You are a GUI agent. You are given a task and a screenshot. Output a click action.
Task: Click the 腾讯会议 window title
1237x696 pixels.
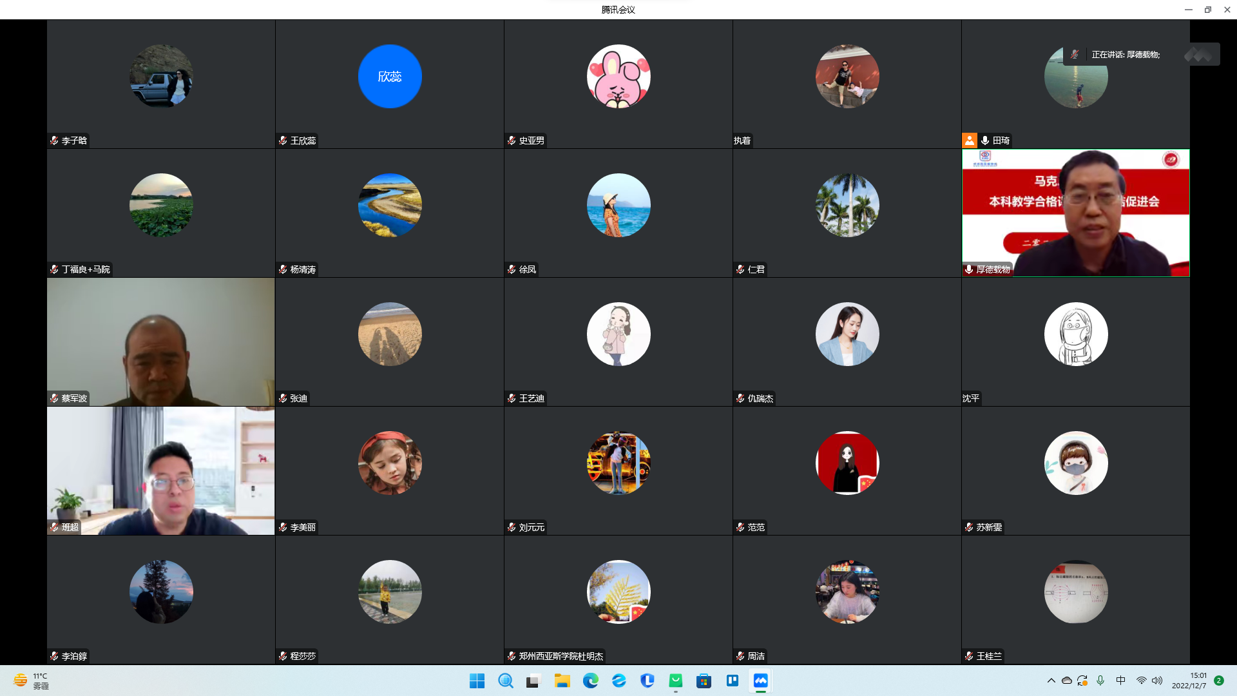click(618, 10)
